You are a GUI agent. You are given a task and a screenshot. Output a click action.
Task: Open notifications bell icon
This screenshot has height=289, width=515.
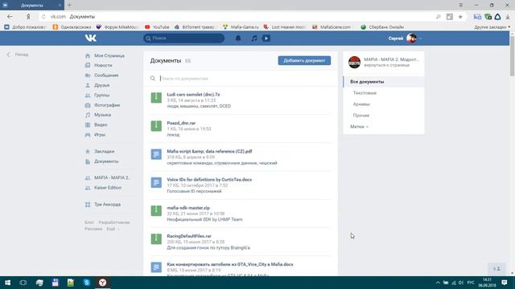pyautogui.click(x=238, y=39)
